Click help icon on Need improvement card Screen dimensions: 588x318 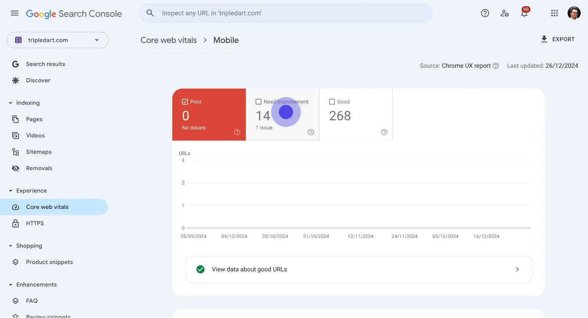click(311, 132)
